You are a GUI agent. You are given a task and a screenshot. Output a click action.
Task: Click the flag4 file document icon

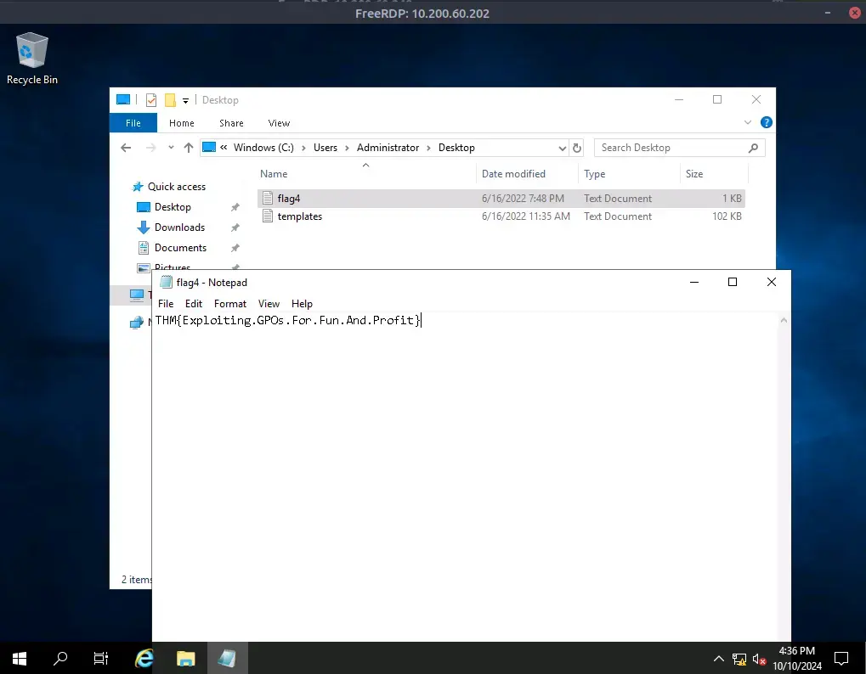point(268,198)
